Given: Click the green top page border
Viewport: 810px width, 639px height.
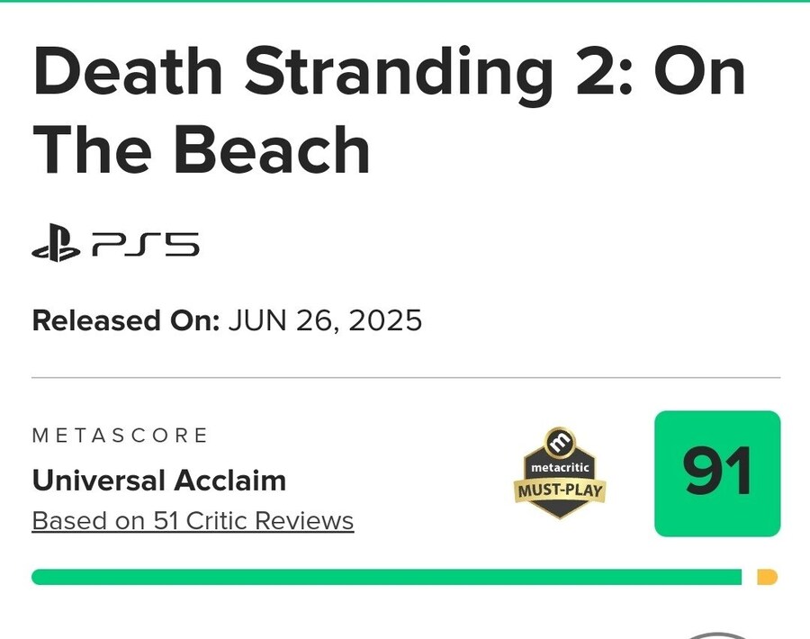Looking at the screenshot, I should pyautogui.click(x=405, y=1).
